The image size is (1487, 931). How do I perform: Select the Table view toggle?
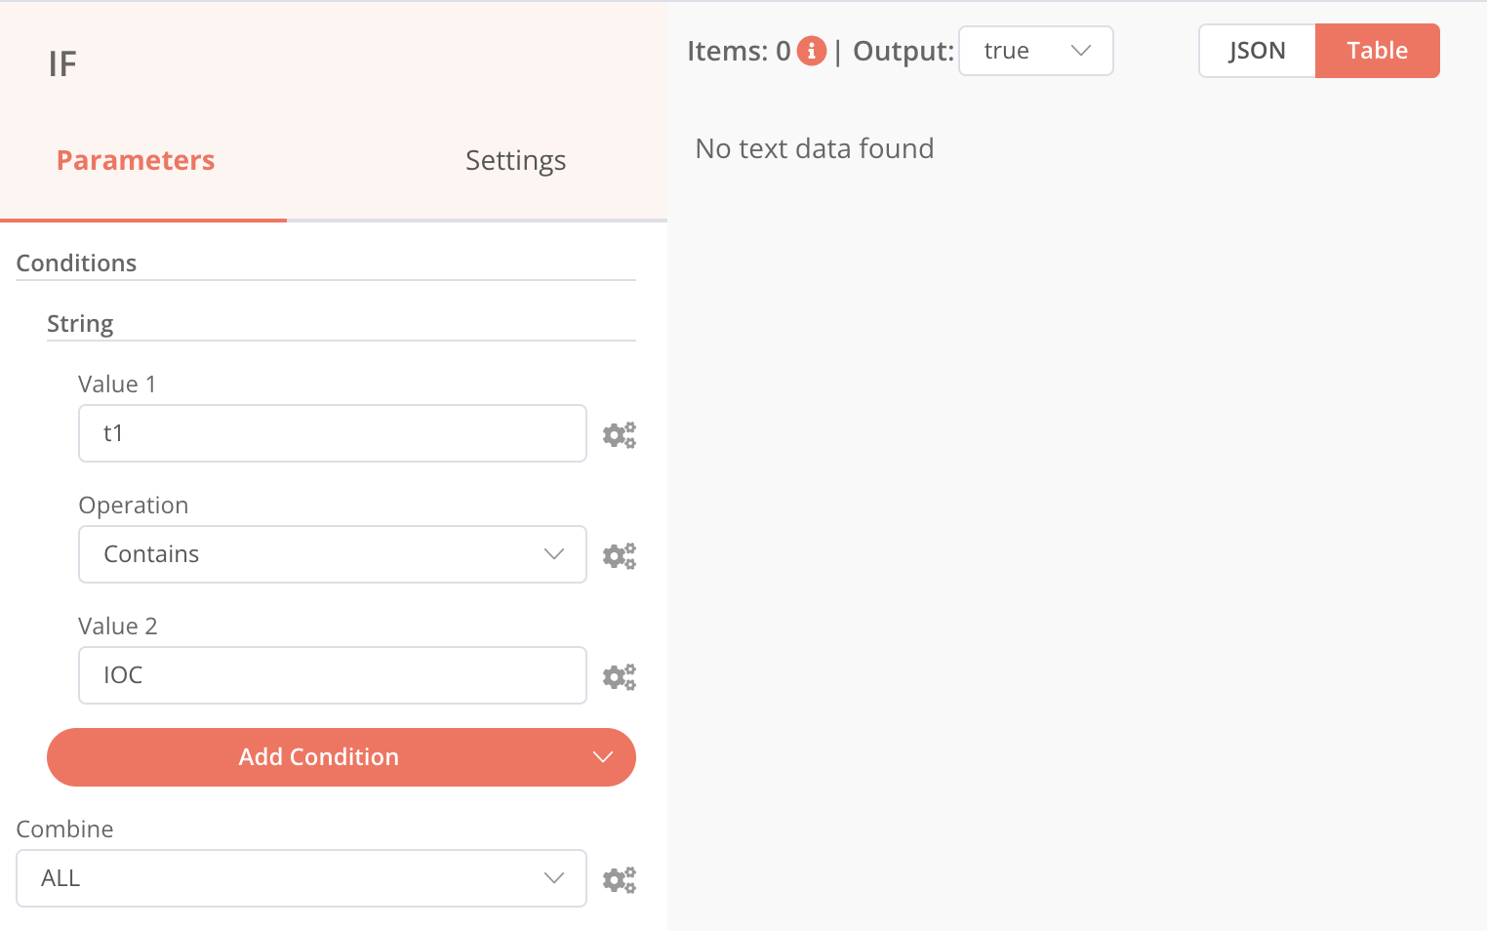tap(1377, 51)
